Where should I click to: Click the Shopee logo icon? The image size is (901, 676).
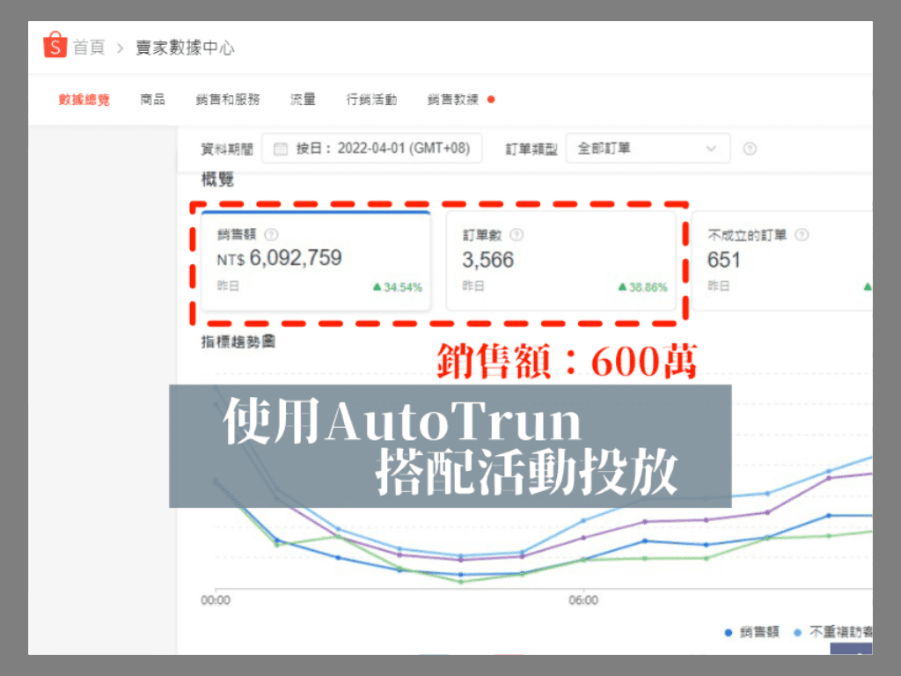pos(55,45)
